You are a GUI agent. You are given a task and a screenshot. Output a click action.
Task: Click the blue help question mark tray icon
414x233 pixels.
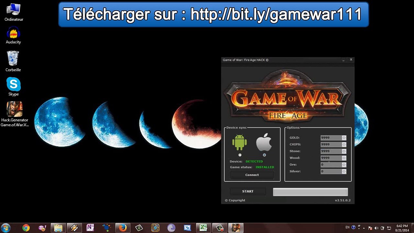click(353, 227)
